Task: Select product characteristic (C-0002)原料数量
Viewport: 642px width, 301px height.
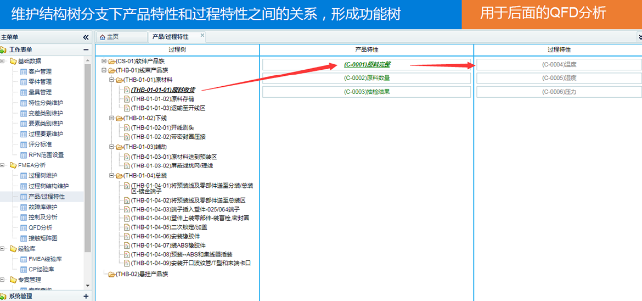Action: (367, 78)
